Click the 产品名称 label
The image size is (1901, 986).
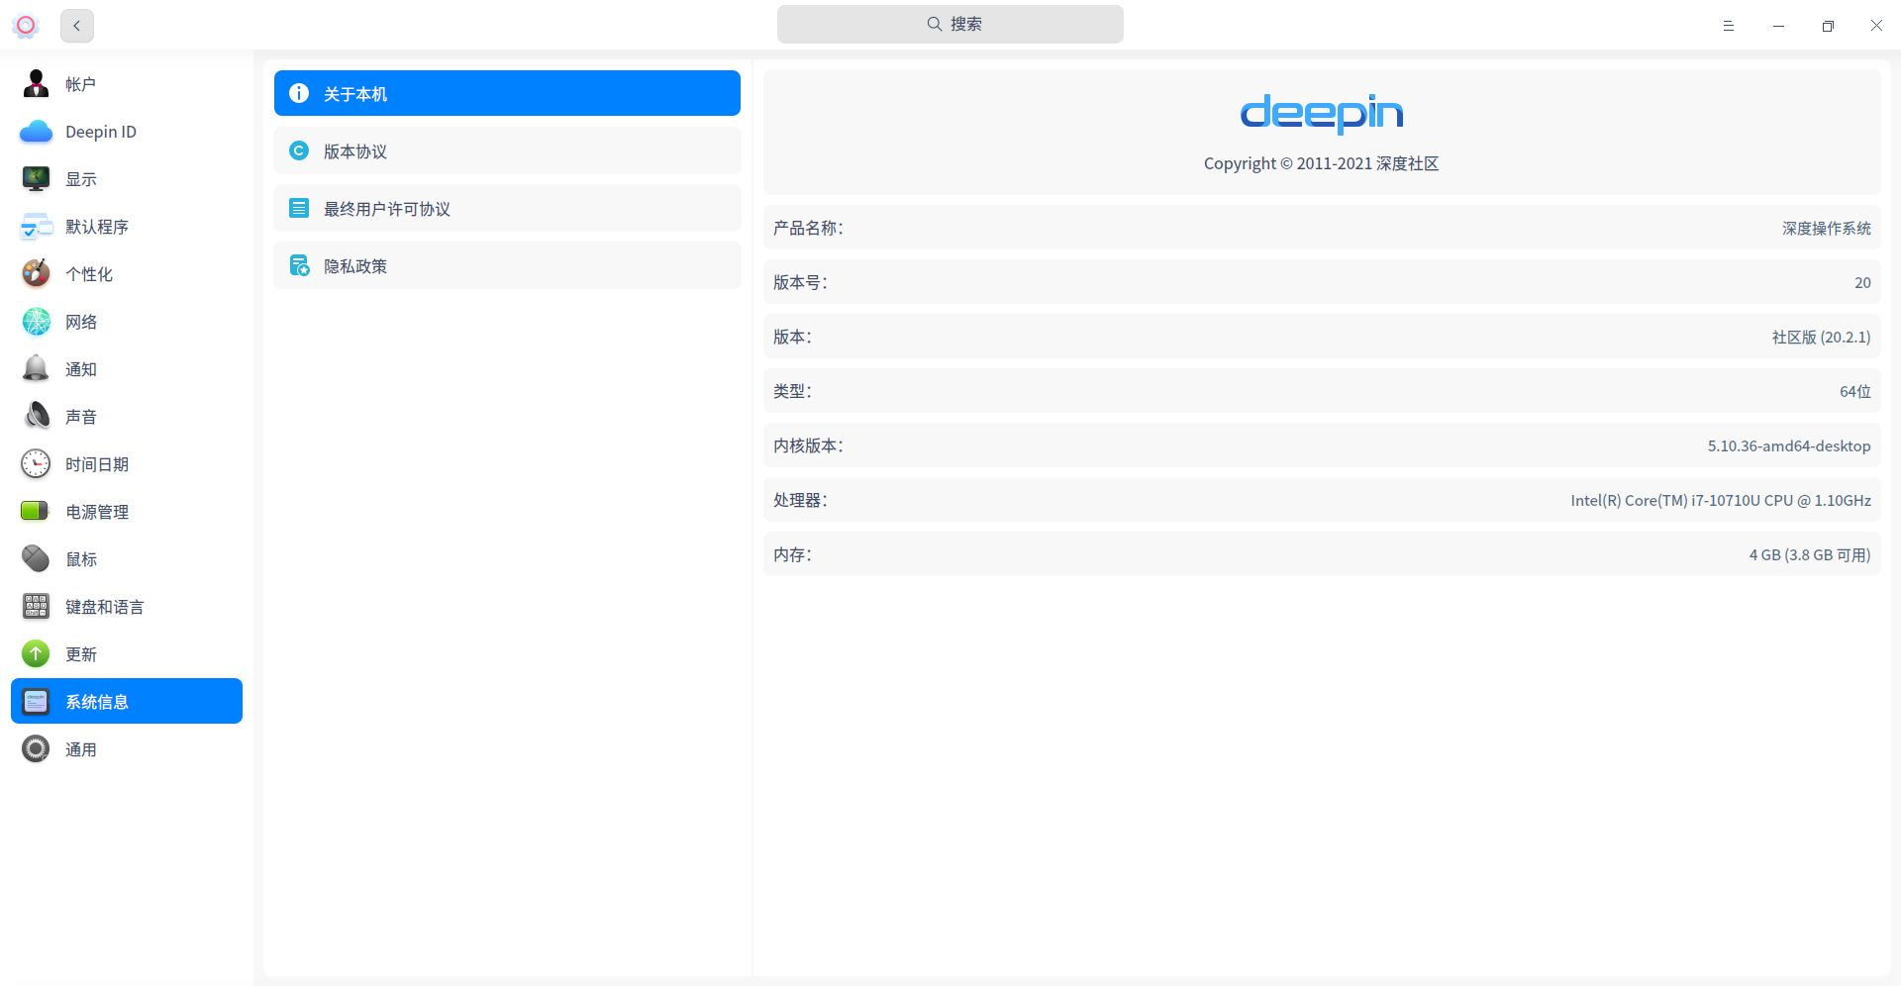(x=808, y=228)
